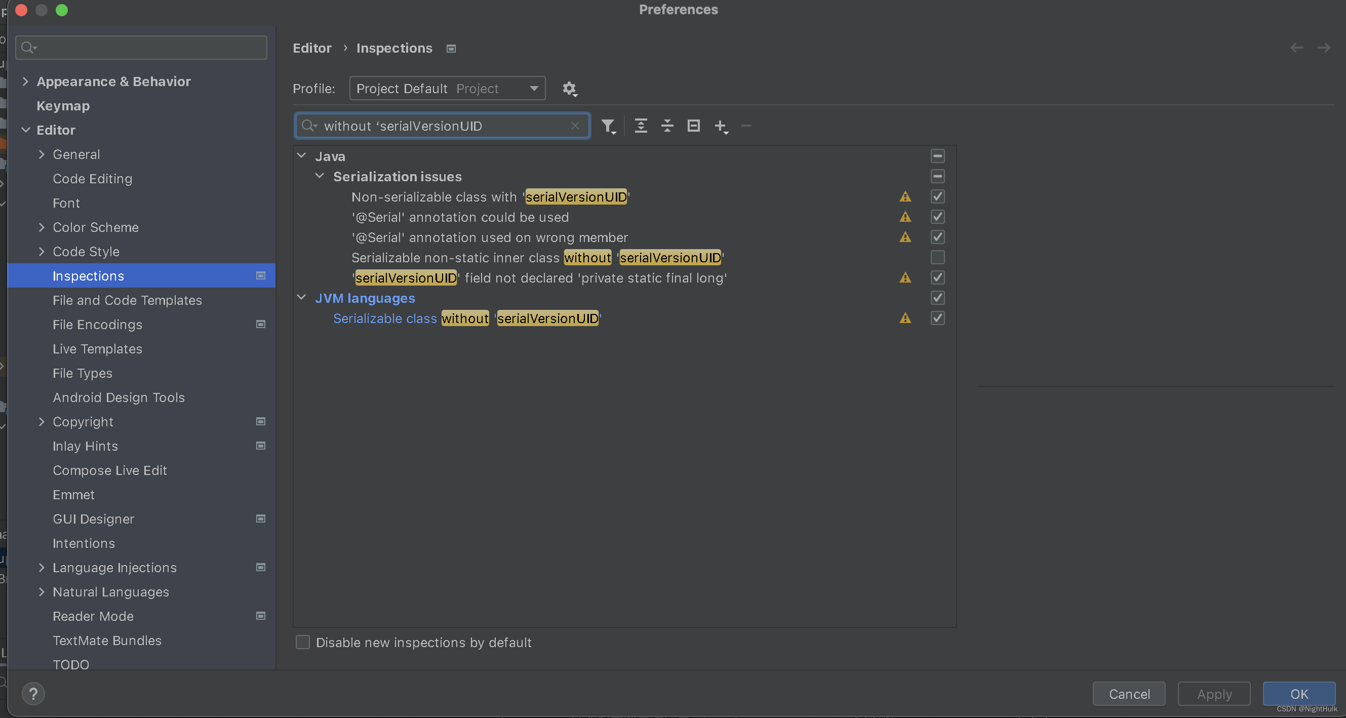
Task: Click the settings search field
Action: [x=141, y=48]
